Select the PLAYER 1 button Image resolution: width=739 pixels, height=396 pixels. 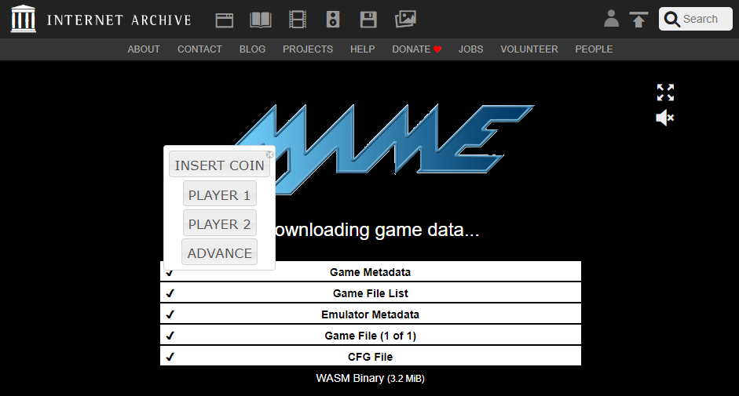click(220, 195)
